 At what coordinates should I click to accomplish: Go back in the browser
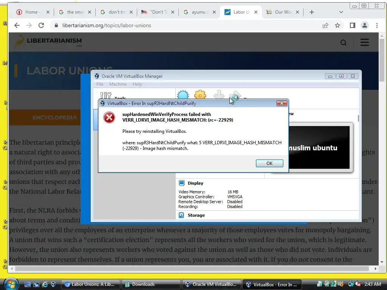(x=17, y=25)
